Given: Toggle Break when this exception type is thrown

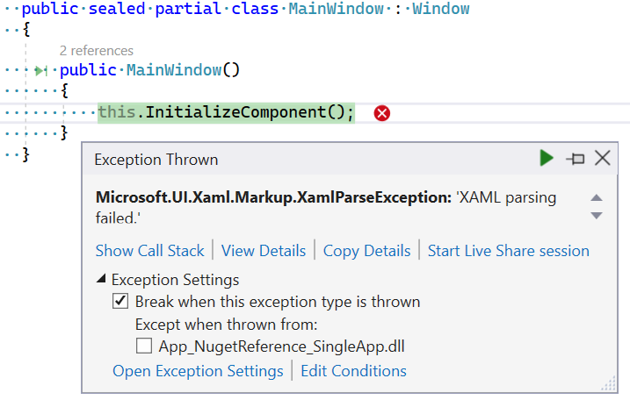Looking at the screenshot, I should [x=119, y=302].
